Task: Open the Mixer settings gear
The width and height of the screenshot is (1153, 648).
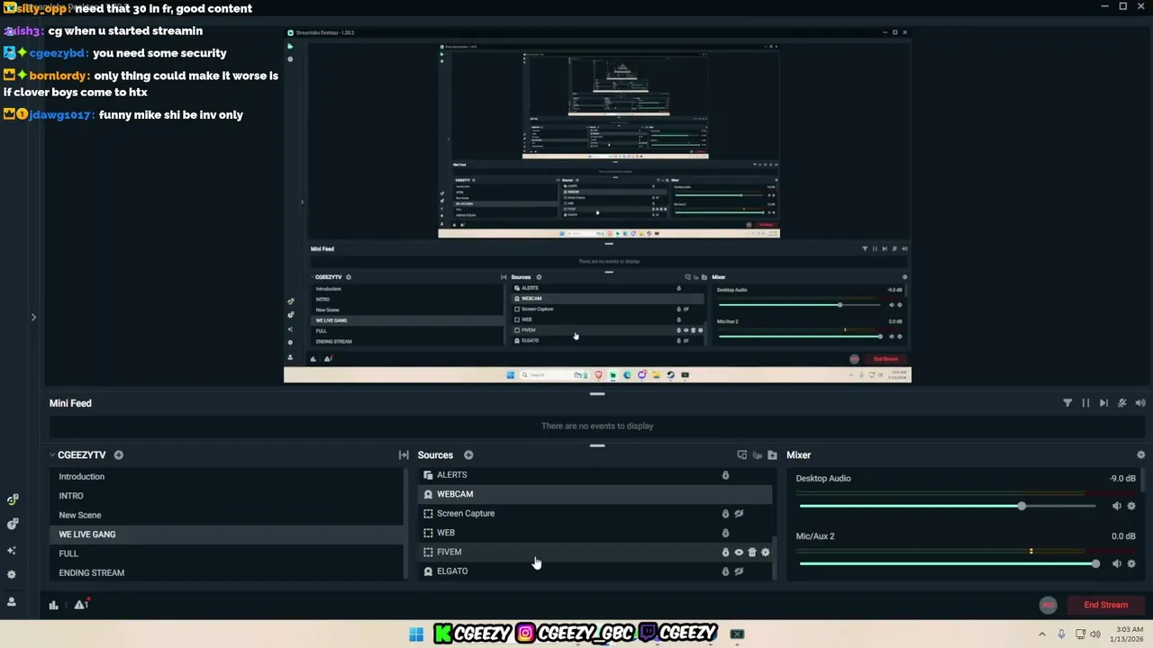Action: tap(1140, 455)
